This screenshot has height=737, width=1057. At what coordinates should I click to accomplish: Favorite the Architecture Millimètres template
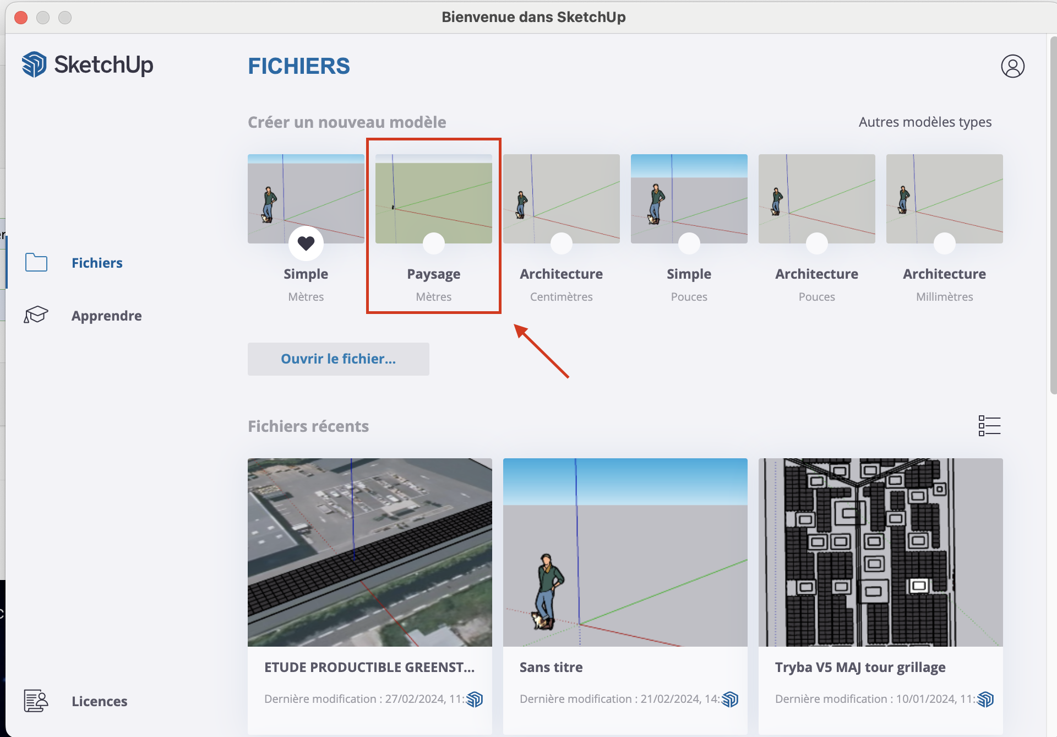point(945,243)
